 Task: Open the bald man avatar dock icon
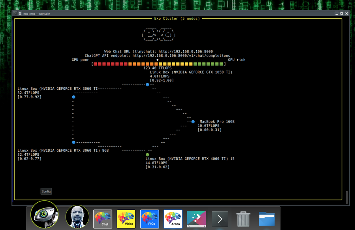click(77, 217)
